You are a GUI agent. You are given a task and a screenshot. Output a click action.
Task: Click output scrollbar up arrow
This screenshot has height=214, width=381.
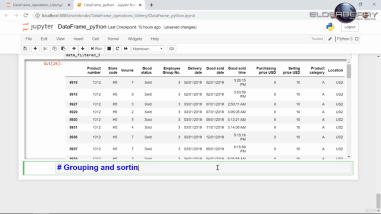[x=349, y=62]
